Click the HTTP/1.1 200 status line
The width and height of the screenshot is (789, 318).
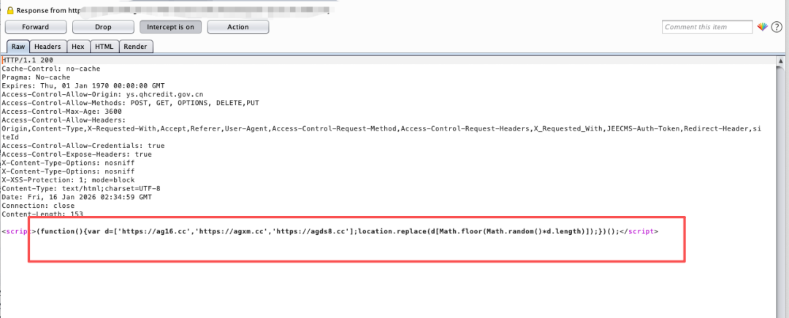click(x=28, y=61)
